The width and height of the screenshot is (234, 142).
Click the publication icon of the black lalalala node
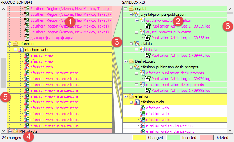pyautogui.click(x=137, y=43)
